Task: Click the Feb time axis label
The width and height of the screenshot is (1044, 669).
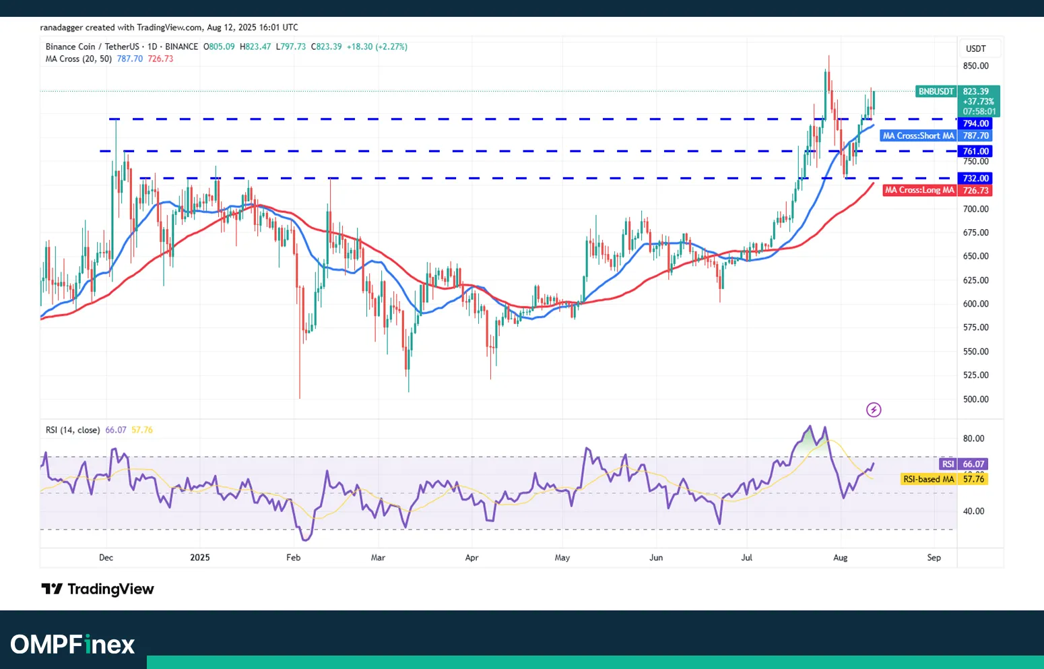Action: (293, 558)
